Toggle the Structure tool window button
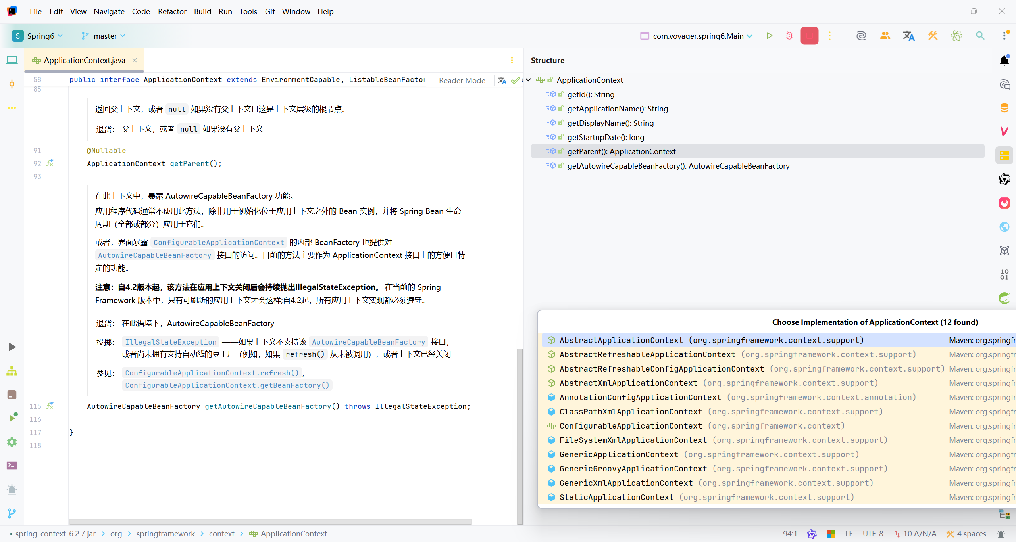The width and height of the screenshot is (1016, 542). click(x=1004, y=155)
